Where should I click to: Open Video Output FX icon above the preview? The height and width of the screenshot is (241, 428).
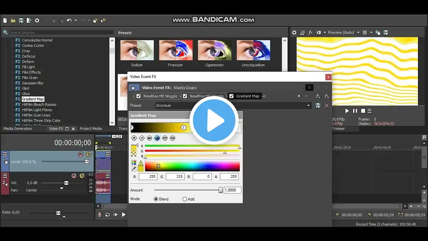310,32
